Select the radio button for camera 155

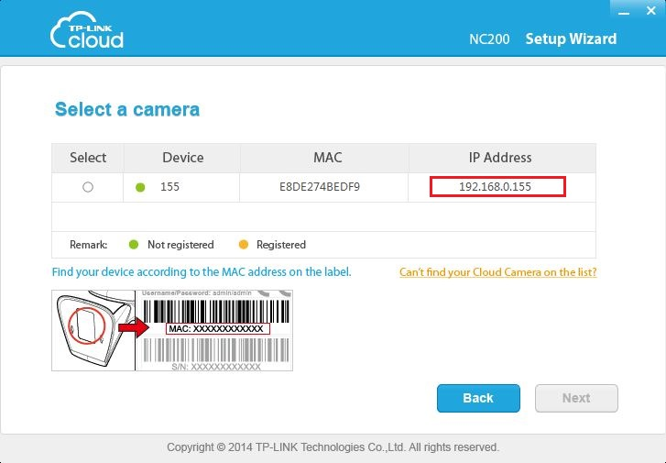(x=88, y=187)
